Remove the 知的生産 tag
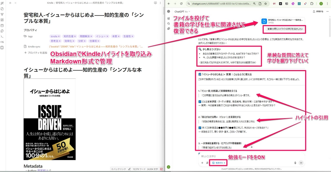The height and width of the screenshot is (172, 331). 75,36
